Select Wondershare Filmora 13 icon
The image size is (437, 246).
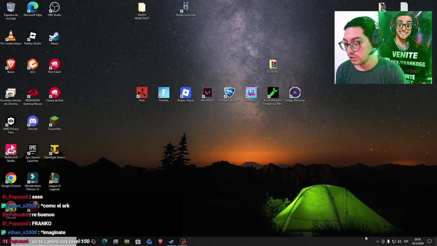pos(33,182)
